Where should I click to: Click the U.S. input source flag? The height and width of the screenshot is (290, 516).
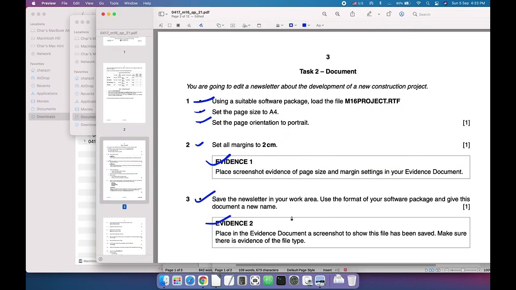358,3
